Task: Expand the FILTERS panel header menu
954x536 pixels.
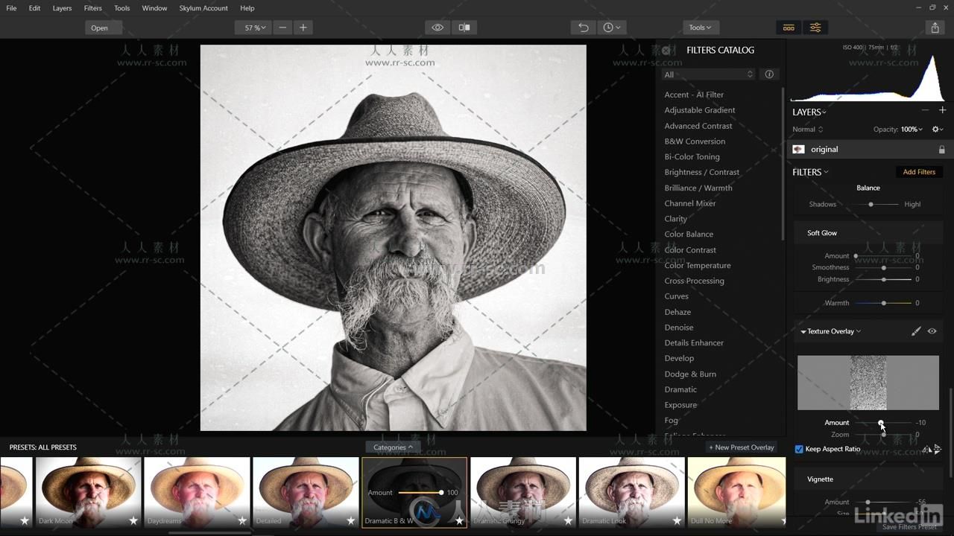Action: tap(810, 172)
